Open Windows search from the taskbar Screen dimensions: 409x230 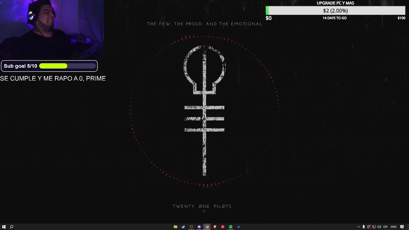pyautogui.click(x=12, y=227)
